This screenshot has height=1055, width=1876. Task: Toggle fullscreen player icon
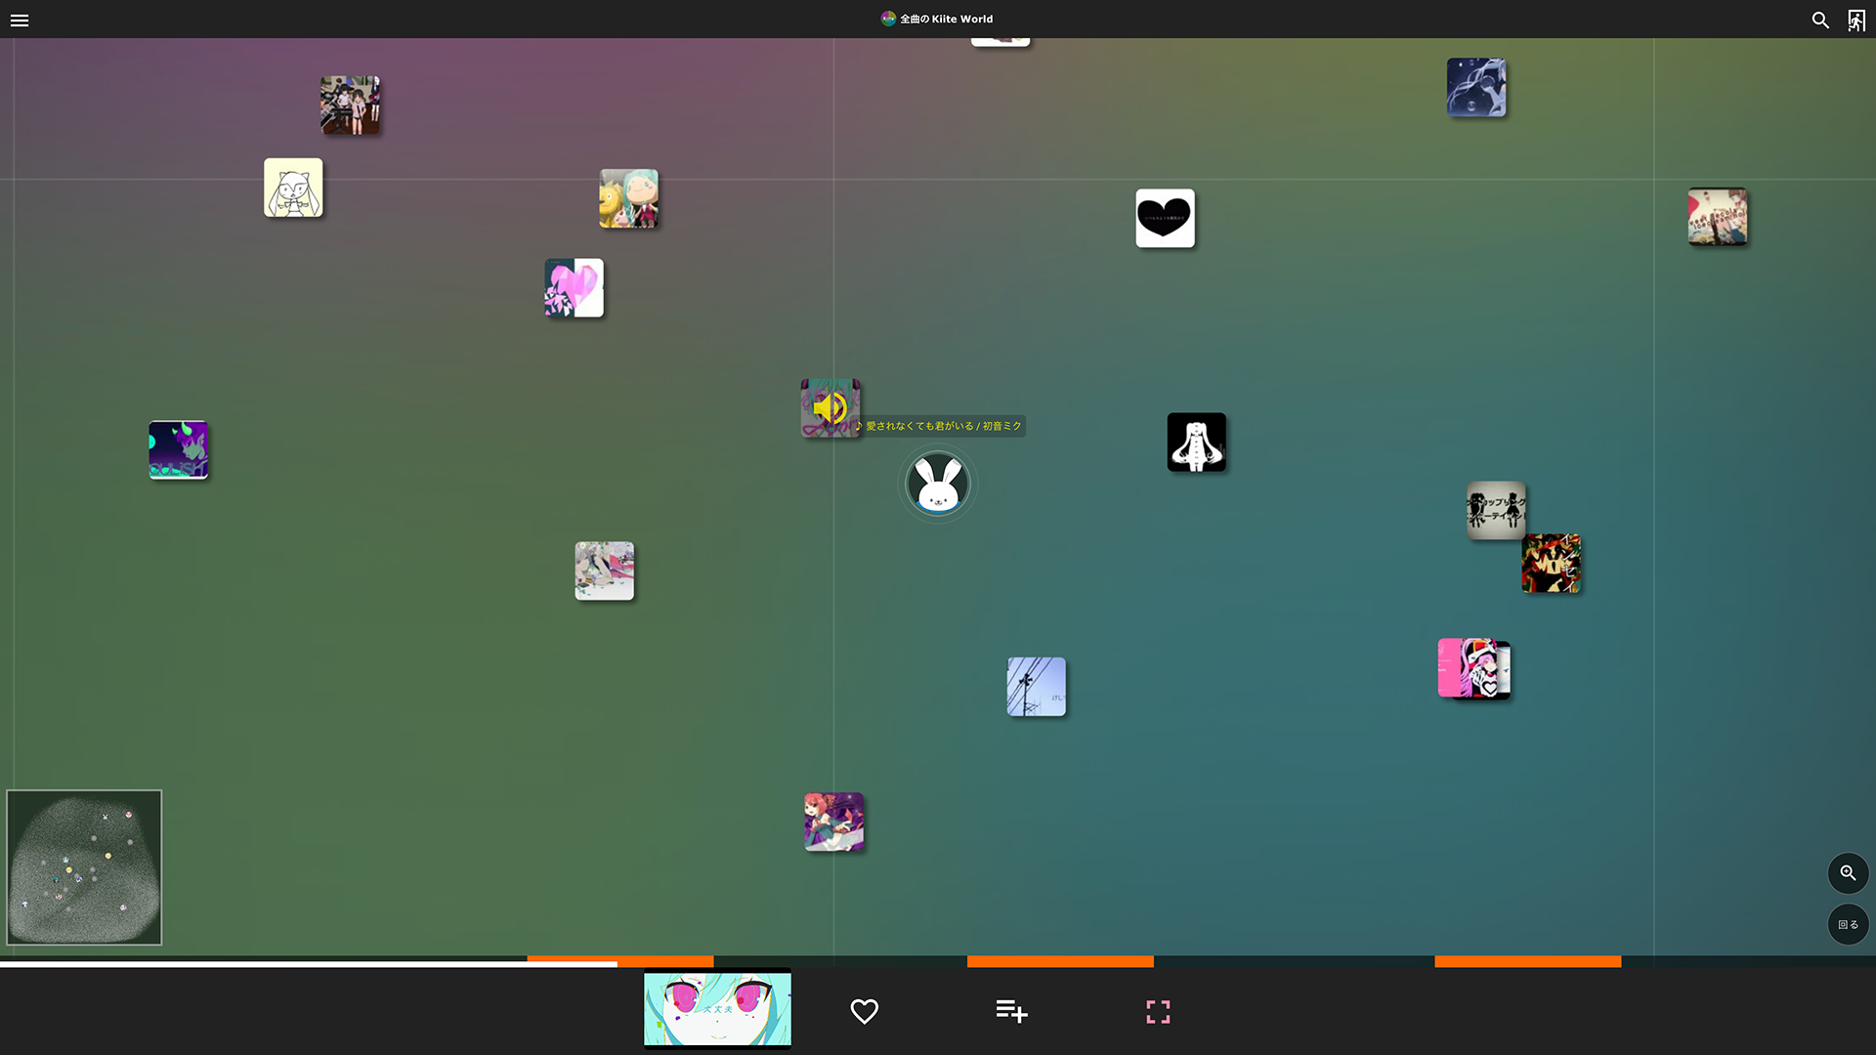click(1158, 1011)
